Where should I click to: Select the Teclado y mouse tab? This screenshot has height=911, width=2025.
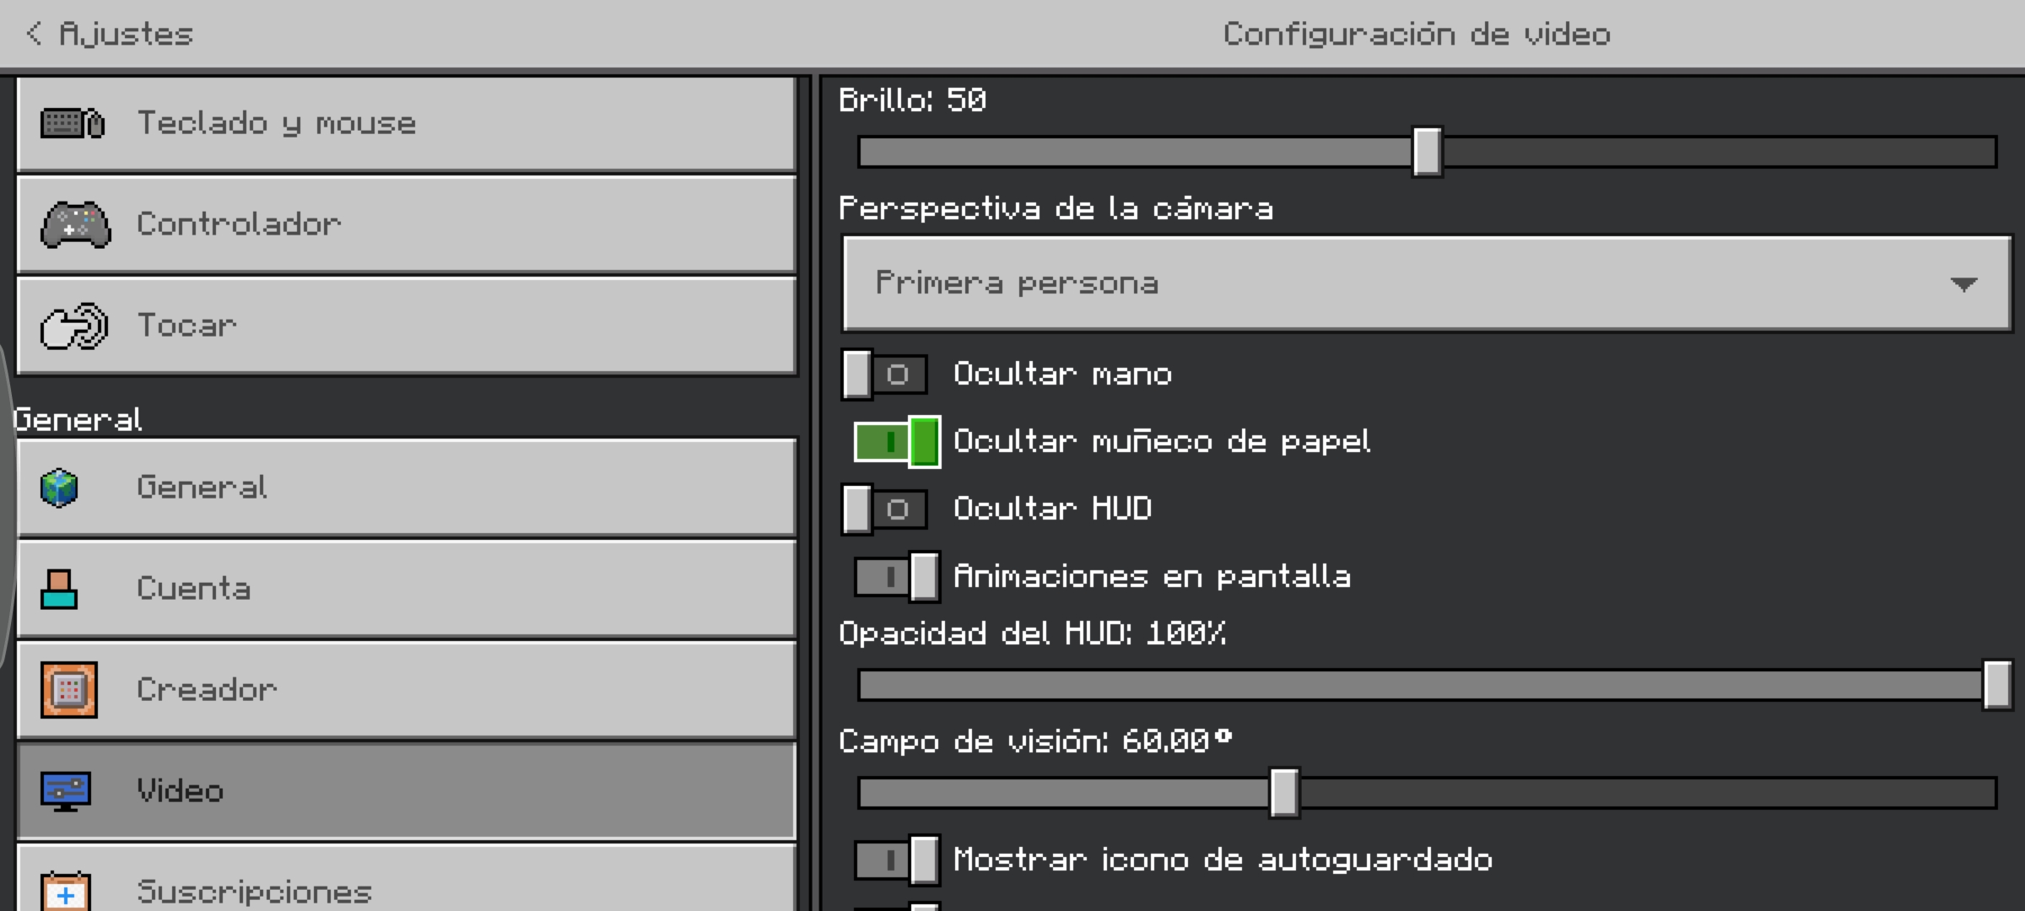(407, 123)
